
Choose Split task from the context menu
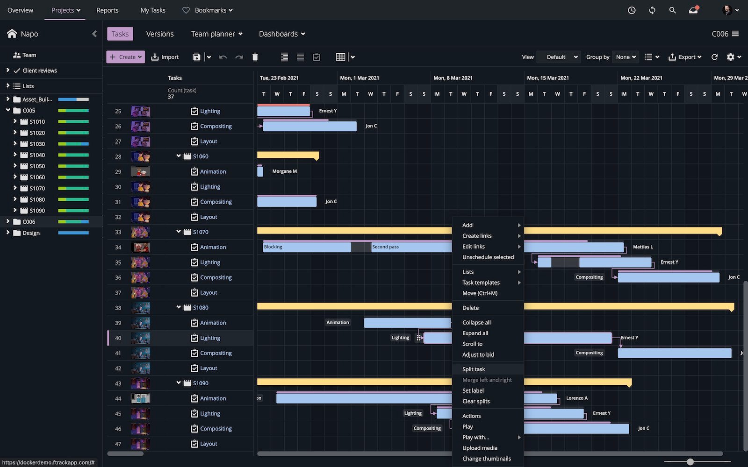pyautogui.click(x=474, y=369)
